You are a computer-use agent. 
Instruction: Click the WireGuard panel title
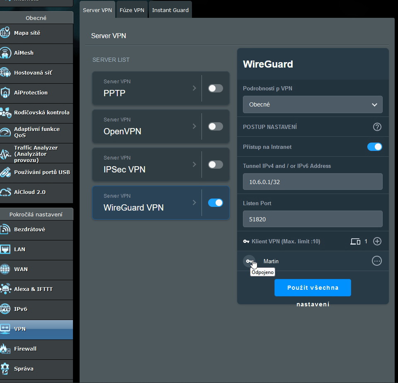[268, 64]
